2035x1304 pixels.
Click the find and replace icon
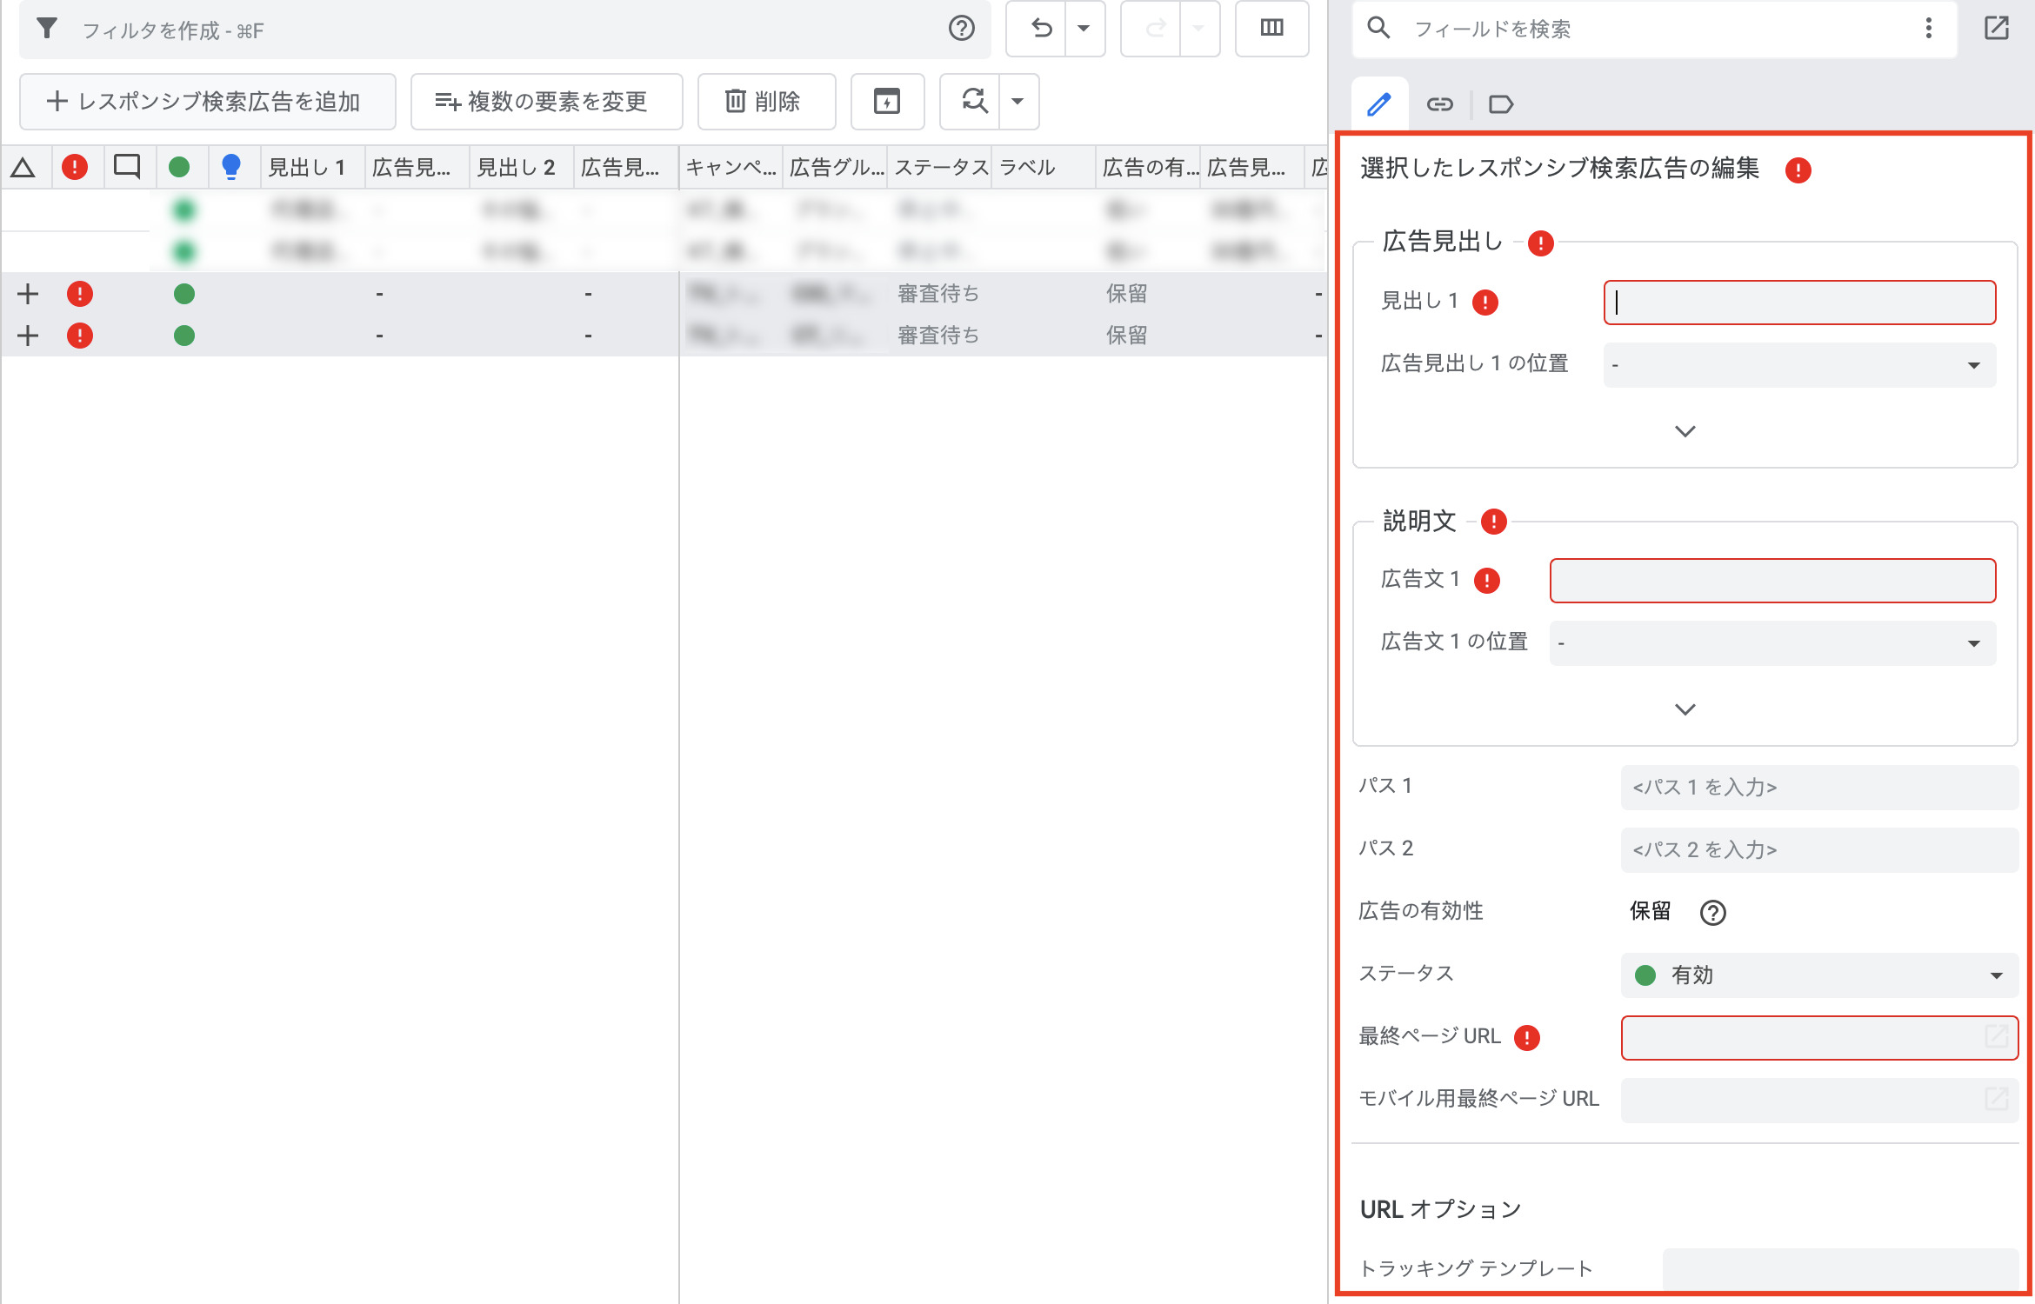(x=974, y=102)
